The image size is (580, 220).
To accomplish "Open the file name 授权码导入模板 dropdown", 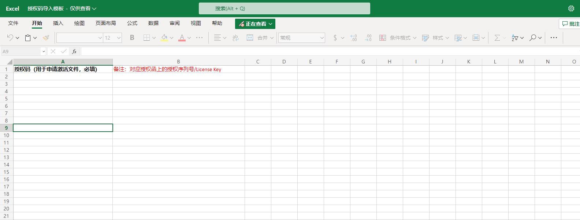I will pyautogui.click(x=62, y=8).
